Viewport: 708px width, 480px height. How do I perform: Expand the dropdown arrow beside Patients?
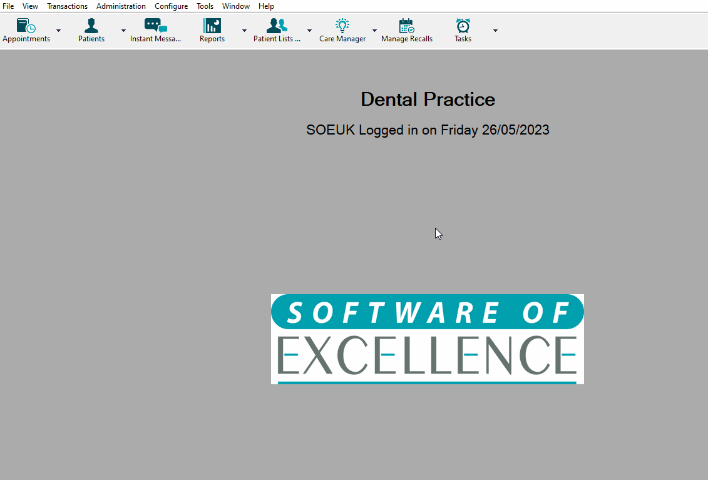pyautogui.click(x=124, y=31)
